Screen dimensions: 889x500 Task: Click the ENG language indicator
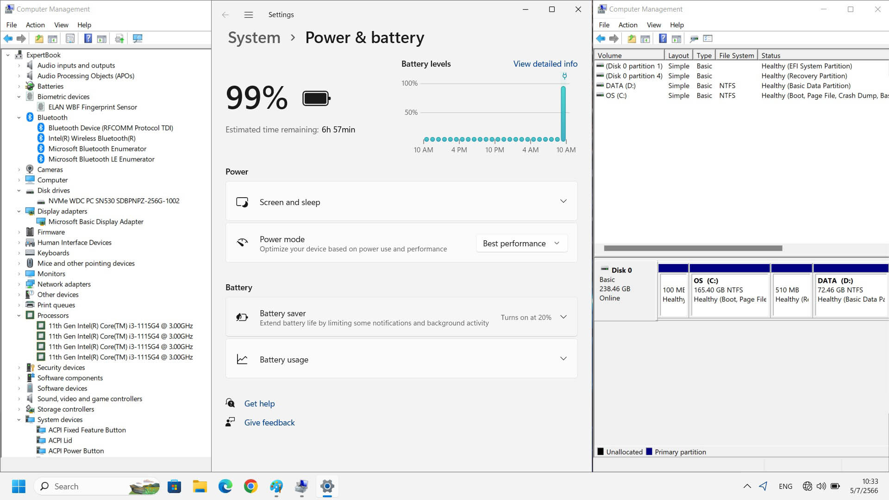pos(785,487)
